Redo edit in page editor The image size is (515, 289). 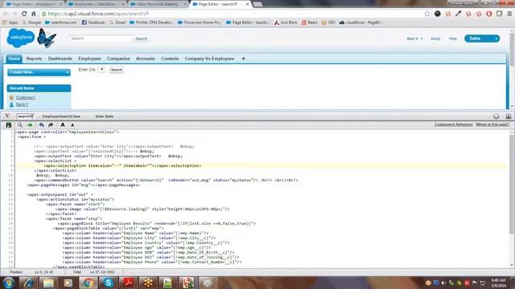click(x=51, y=125)
